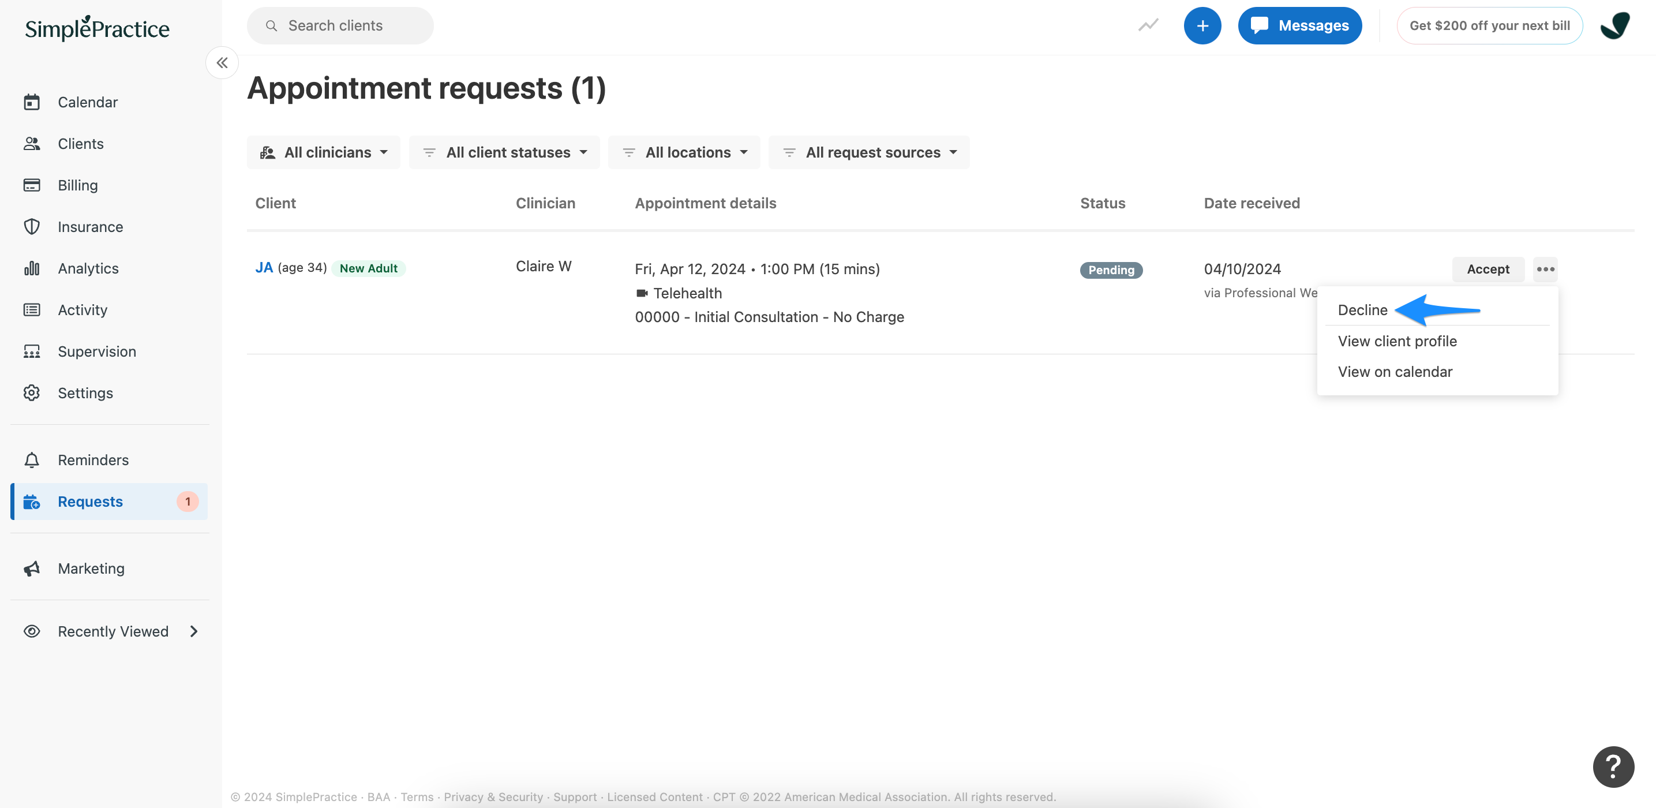Accept the pending appointment request
This screenshot has height=808, width=1656.
(1488, 270)
